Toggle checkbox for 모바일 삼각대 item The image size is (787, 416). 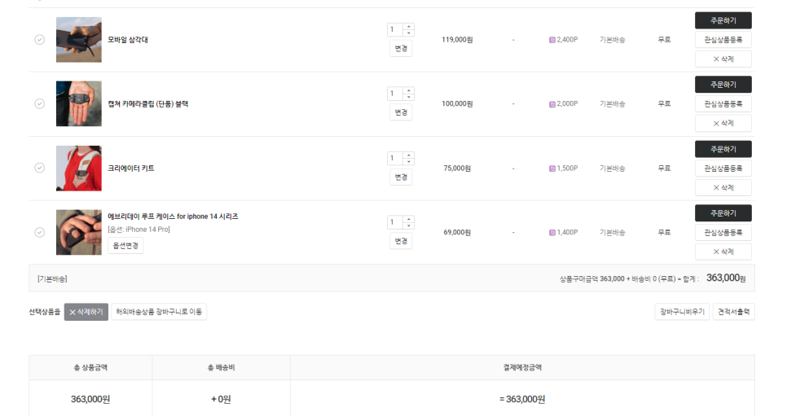tap(40, 40)
